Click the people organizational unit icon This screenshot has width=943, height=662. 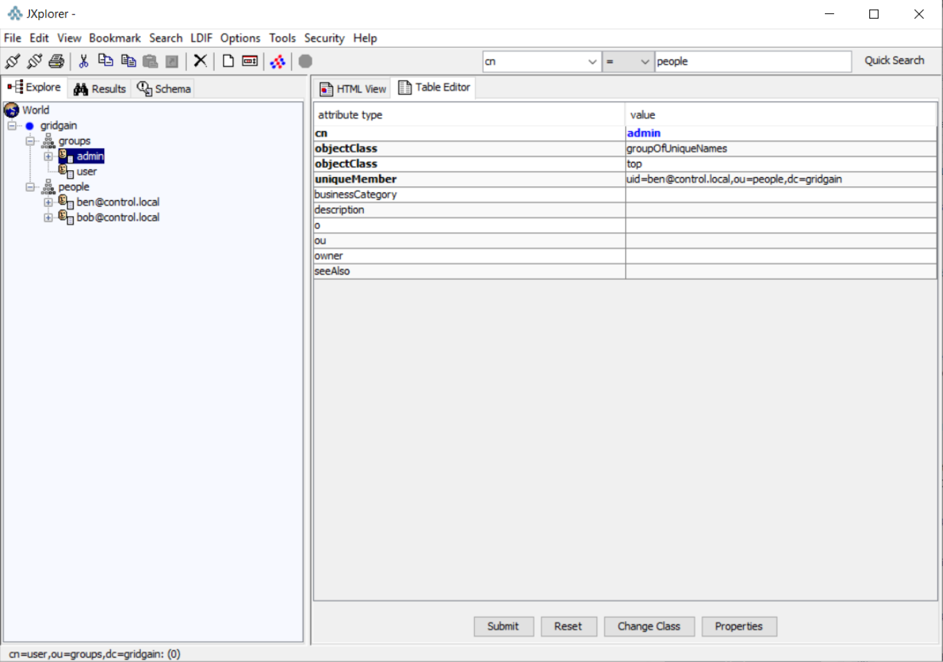point(49,187)
